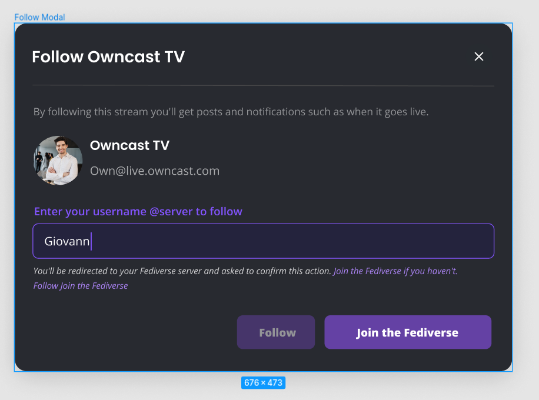Click the 676 × 473 dimension badge
The height and width of the screenshot is (400, 539).
coord(263,382)
